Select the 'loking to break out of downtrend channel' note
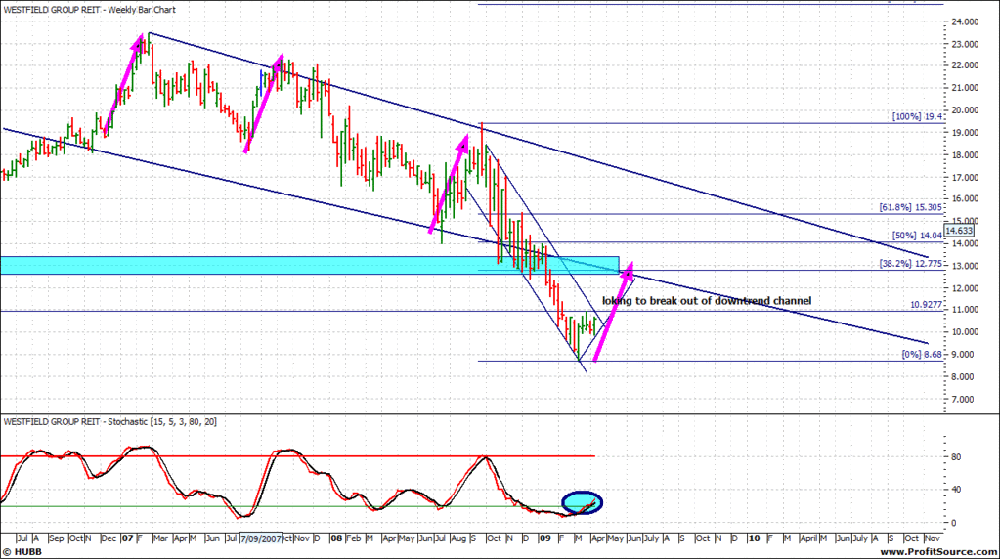The width and height of the screenshot is (1000, 559). 707,301
